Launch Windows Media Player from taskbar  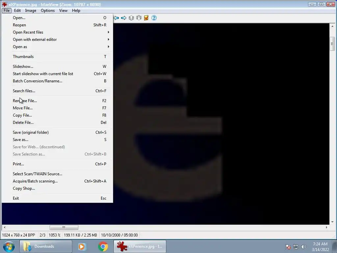82,246
